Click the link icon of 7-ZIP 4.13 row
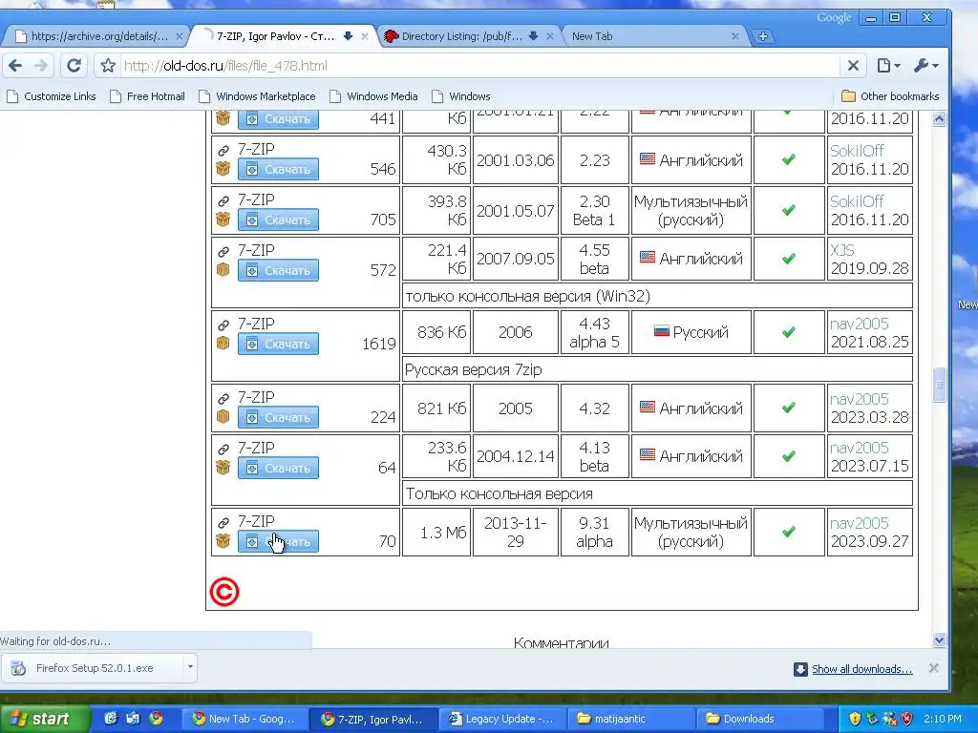This screenshot has height=733, width=978. tap(223, 449)
